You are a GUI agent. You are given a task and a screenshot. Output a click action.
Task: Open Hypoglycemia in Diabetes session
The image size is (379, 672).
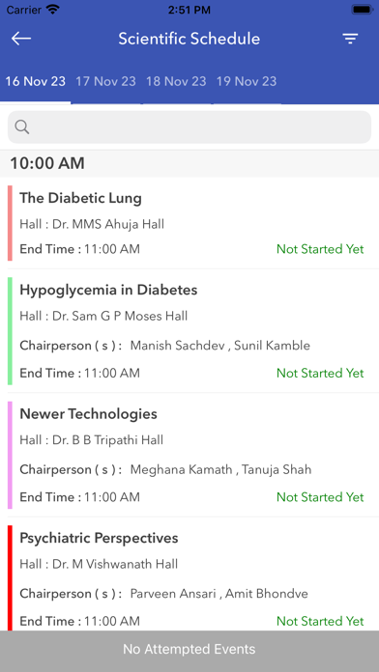[189, 331]
